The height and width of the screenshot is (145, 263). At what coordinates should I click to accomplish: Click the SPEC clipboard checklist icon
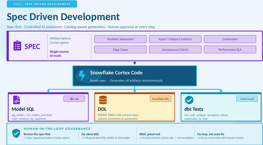point(17,46)
